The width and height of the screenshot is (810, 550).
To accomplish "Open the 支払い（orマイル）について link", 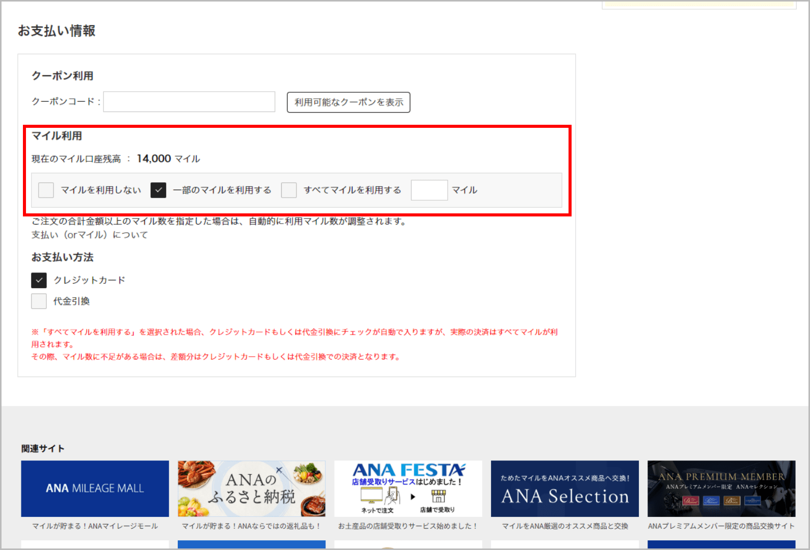I will 90,235.
